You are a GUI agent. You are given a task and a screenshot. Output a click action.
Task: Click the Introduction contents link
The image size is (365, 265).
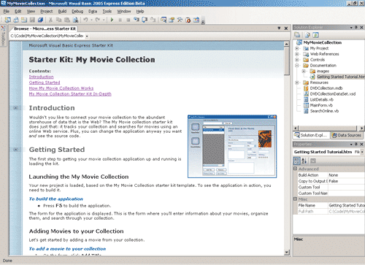(41, 77)
